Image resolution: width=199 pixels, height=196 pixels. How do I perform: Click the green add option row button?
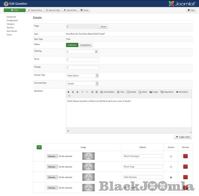pyautogui.click(x=39, y=147)
